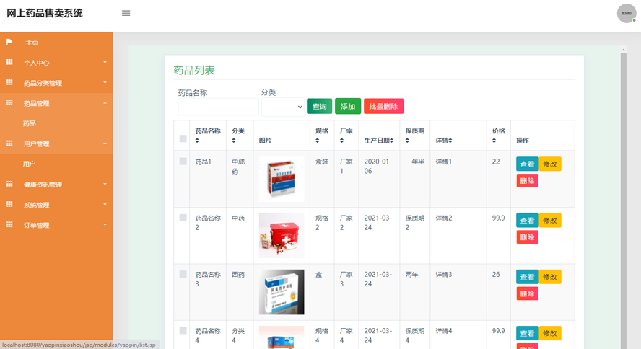Click the red 批量删除 button
This screenshot has width=641, height=349.
point(383,106)
